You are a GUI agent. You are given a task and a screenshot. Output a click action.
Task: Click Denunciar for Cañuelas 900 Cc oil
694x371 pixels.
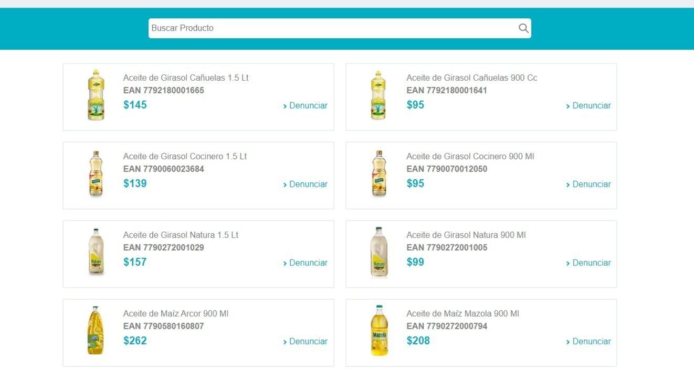pyautogui.click(x=588, y=106)
